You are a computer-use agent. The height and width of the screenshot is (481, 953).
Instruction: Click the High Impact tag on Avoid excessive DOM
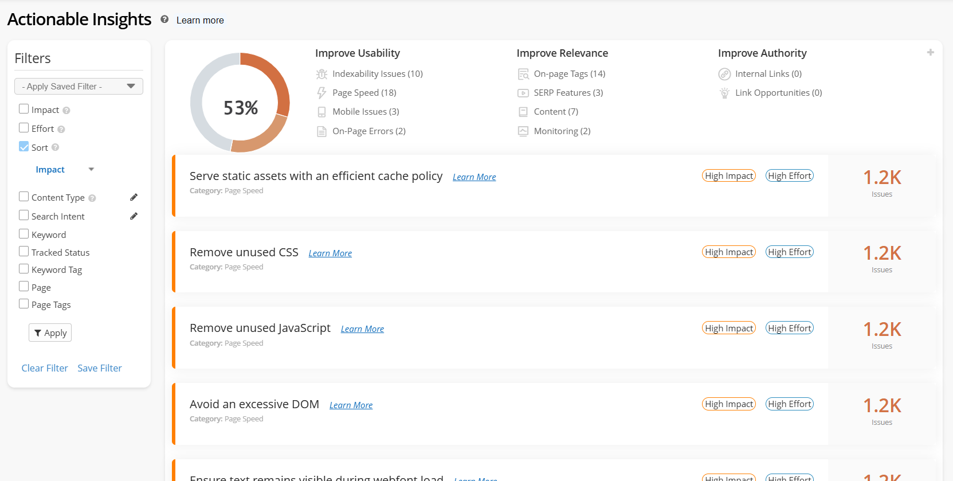[728, 404]
